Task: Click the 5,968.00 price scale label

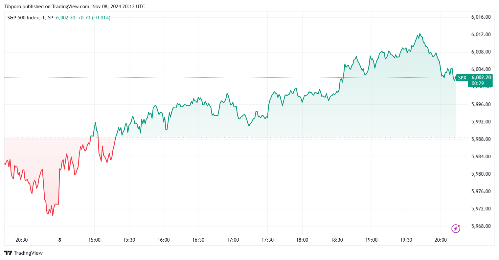Action: click(481, 226)
